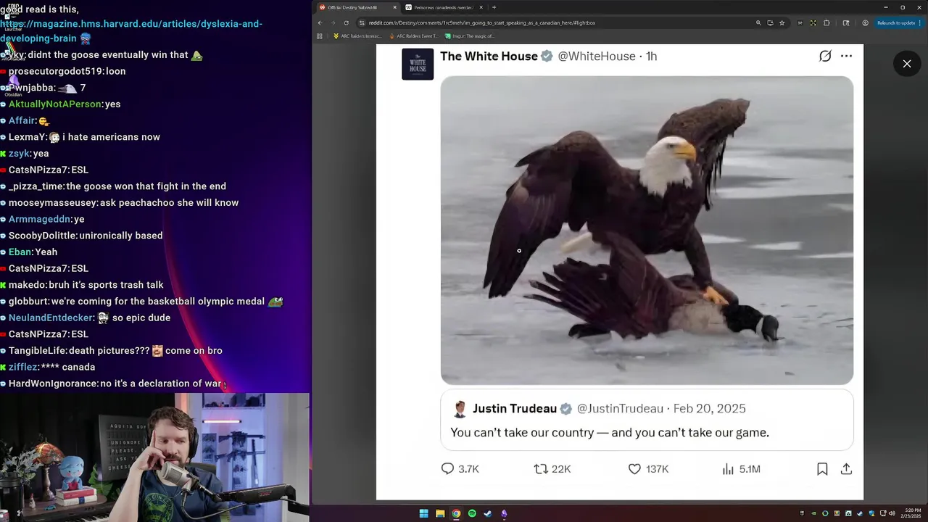Reload the reddit page
This screenshot has height=522, width=928.
pyautogui.click(x=346, y=22)
